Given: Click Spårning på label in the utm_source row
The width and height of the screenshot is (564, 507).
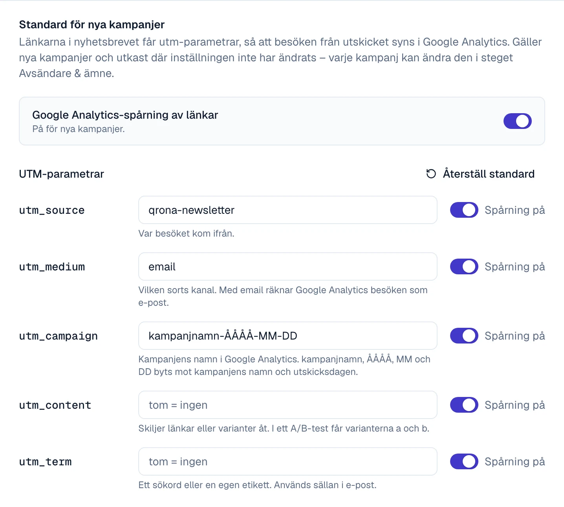Looking at the screenshot, I should pyautogui.click(x=515, y=210).
